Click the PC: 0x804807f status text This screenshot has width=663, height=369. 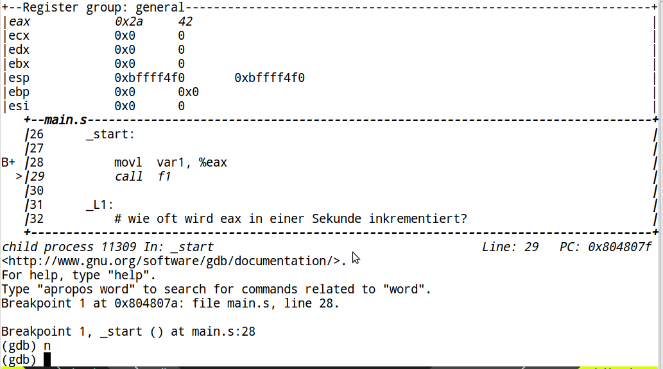[605, 247]
